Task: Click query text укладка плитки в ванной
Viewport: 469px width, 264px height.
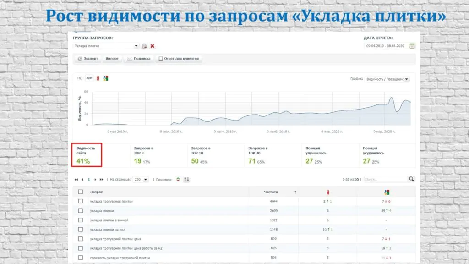Action: pyautogui.click(x=109, y=220)
